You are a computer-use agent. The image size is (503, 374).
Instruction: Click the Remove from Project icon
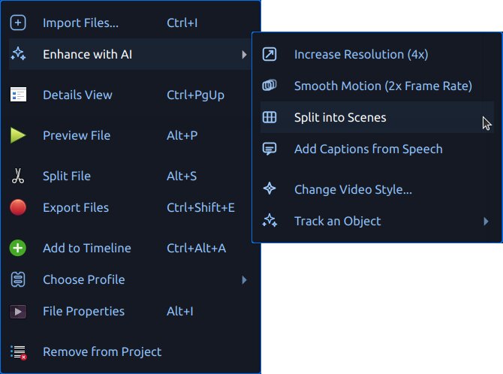pos(19,351)
